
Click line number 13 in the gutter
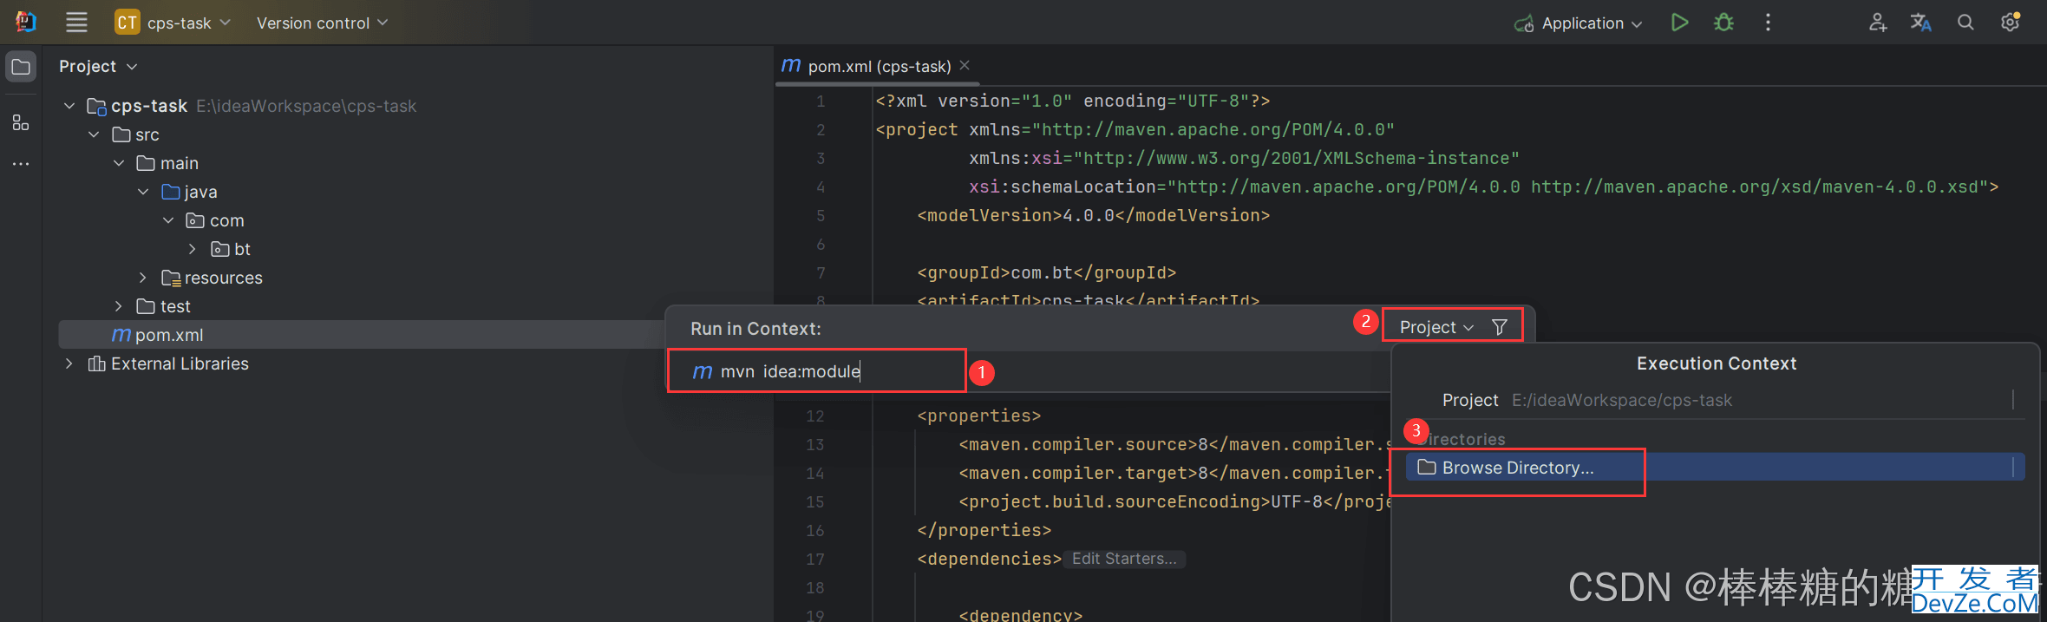point(814,444)
